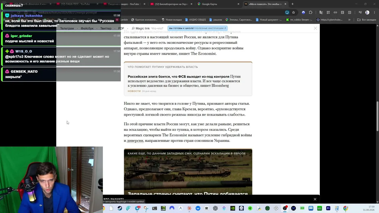Close the Google Карты tab

click(239, 4)
